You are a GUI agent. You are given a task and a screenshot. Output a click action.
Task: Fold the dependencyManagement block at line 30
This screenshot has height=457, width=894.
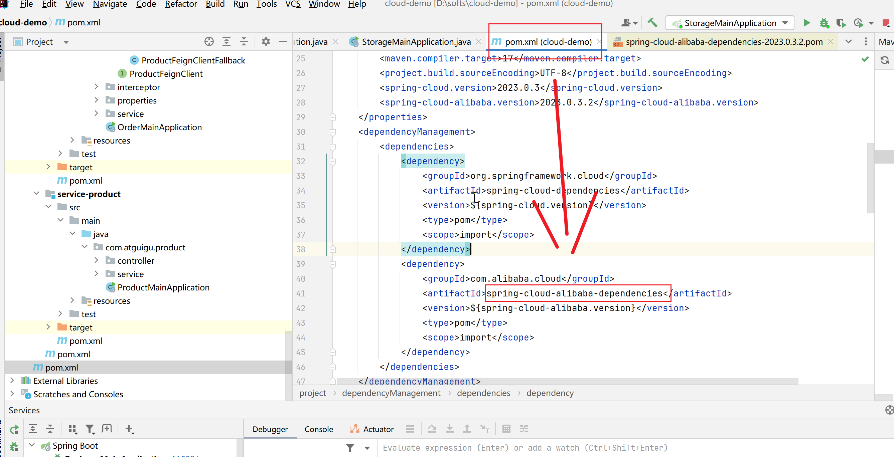click(x=332, y=132)
